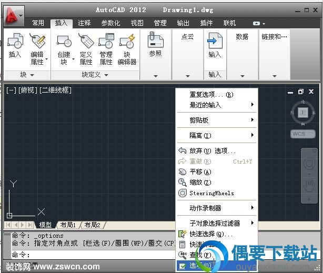
Task: Expand the Reference panel arrow
Action: click(x=156, y=76)
